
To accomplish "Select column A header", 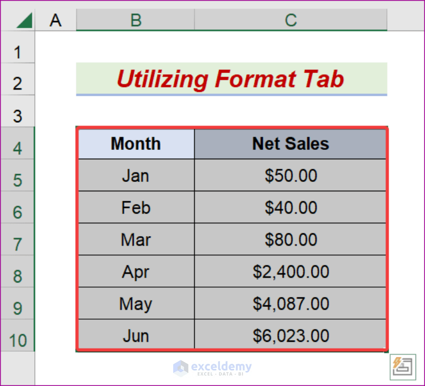I will (x=55, y=20).
